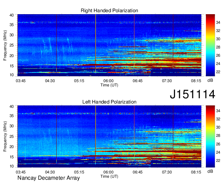
Task: Click the Left Handed Polarization plot title
Action: tap(109, 102)
